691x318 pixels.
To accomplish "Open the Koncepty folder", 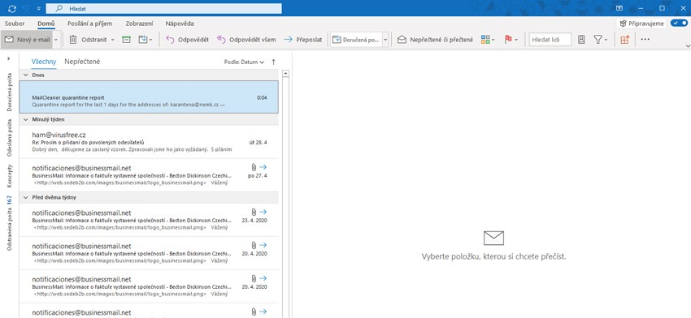I will point(9,176).
